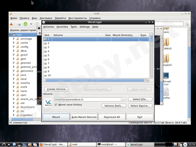Select slot 4 in the volume list
The height and width of the screenshot is (147, 196).
[x=96, y=51]
